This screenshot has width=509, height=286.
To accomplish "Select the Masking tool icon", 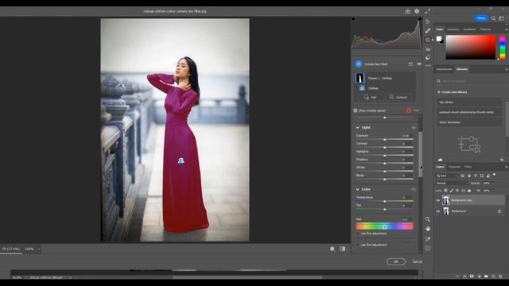I will [428, 40].
